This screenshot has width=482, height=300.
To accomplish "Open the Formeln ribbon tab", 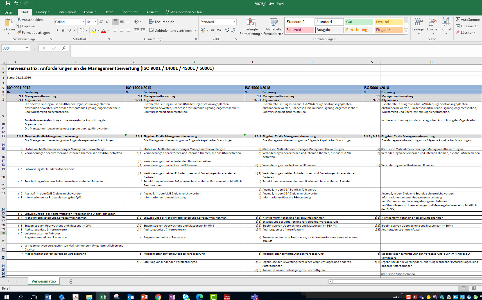I will tap(90, 12).
